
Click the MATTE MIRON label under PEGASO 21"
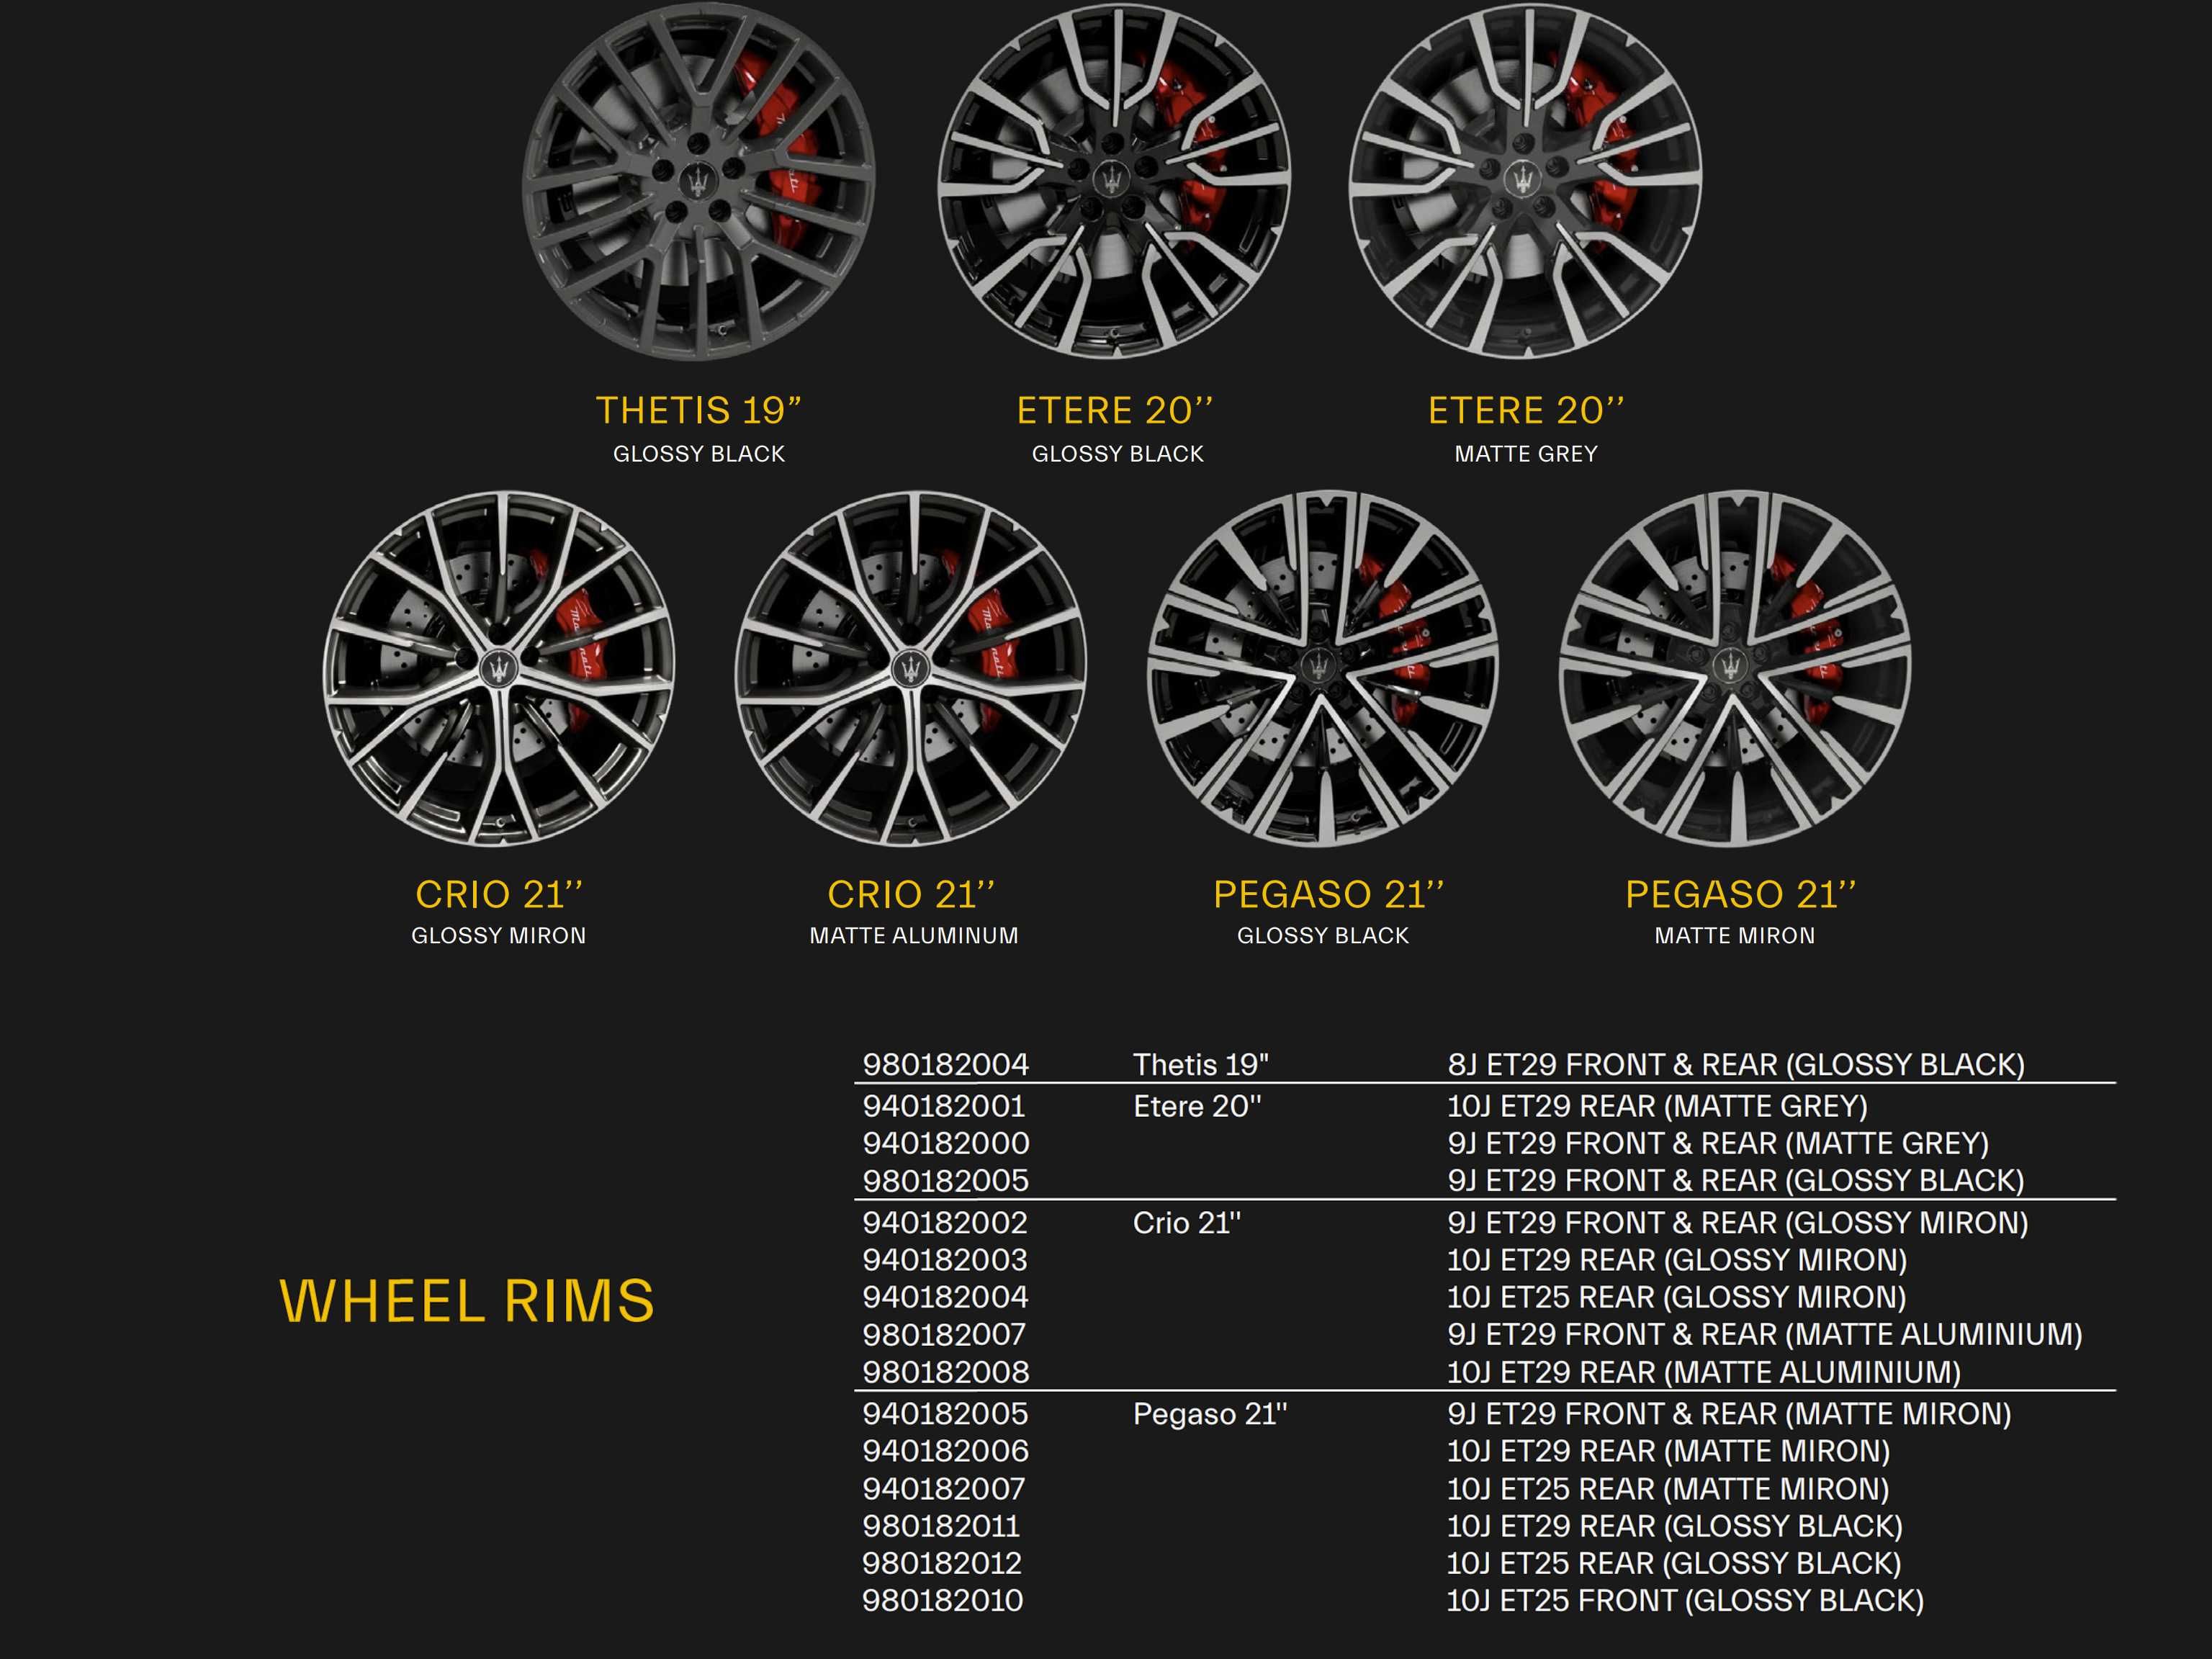click(x=1735, y=936)
